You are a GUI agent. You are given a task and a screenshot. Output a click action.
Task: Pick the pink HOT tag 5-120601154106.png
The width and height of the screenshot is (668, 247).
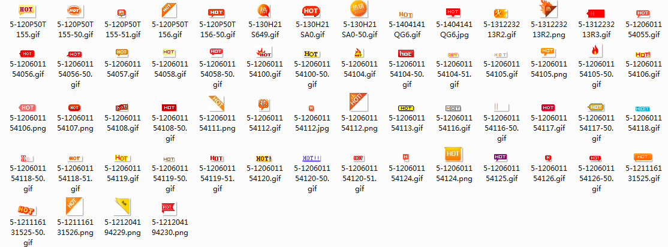pos(26,107)
